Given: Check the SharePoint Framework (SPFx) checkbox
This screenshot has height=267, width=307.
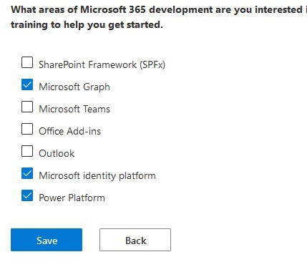Looking at the screenshot, I should 27,62.
